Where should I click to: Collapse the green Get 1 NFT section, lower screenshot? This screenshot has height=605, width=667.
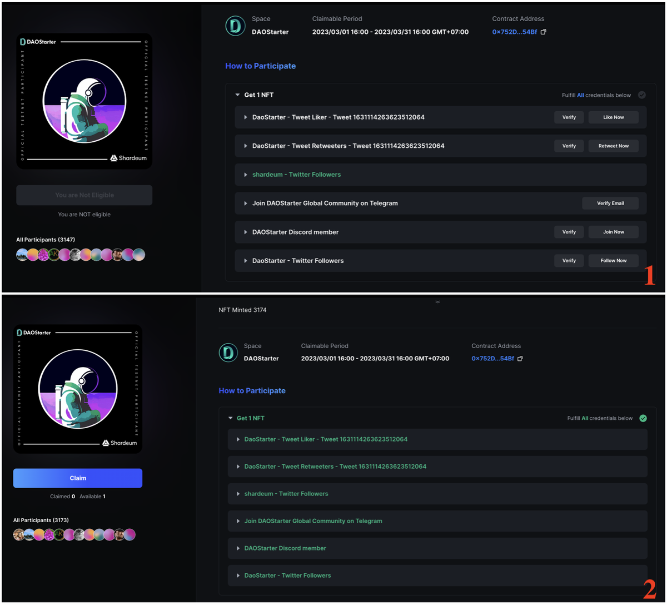pyautogui.click(x=230, y=418)
